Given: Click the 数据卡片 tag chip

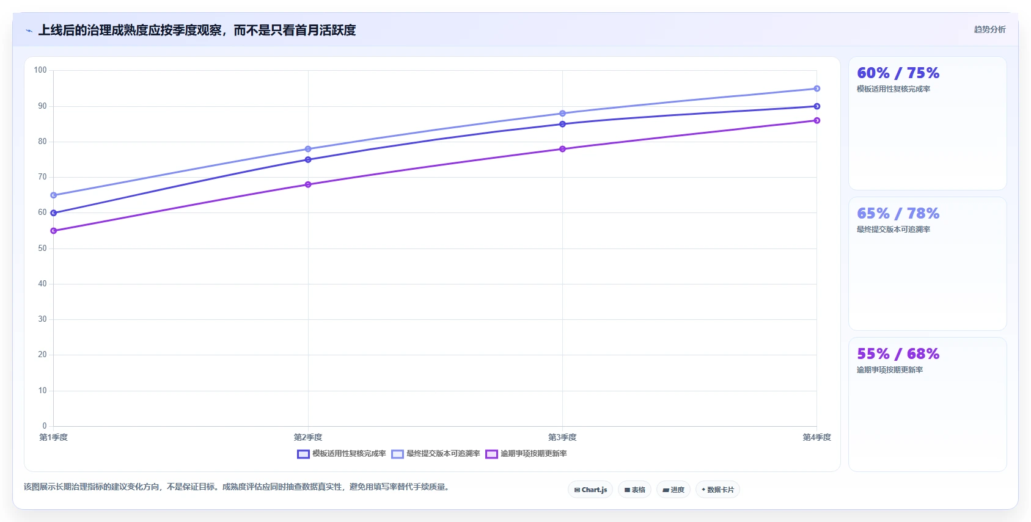Looking at the screenshot, I should point(717,490).
